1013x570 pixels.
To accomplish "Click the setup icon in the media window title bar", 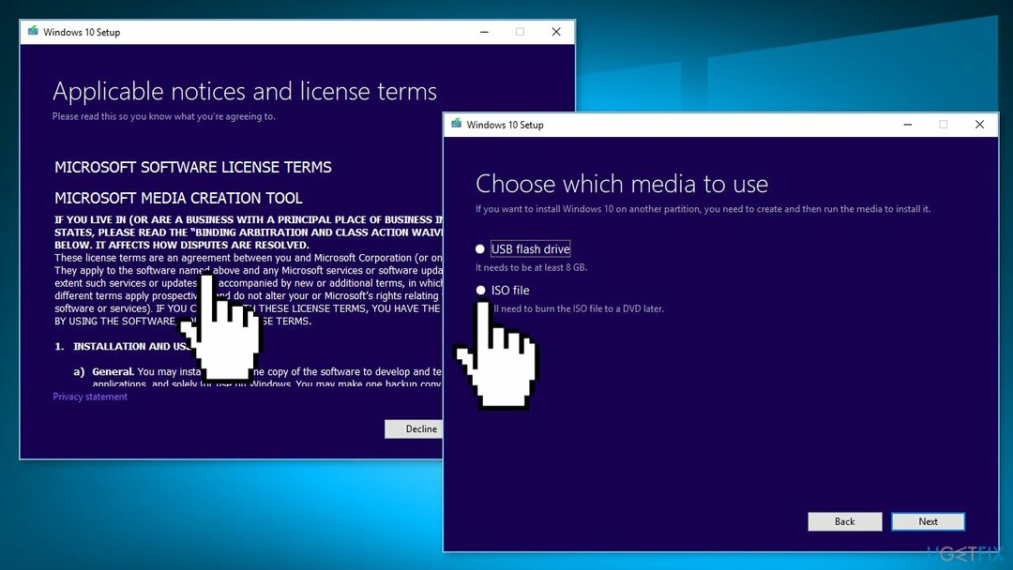I will tap(457, 124).
